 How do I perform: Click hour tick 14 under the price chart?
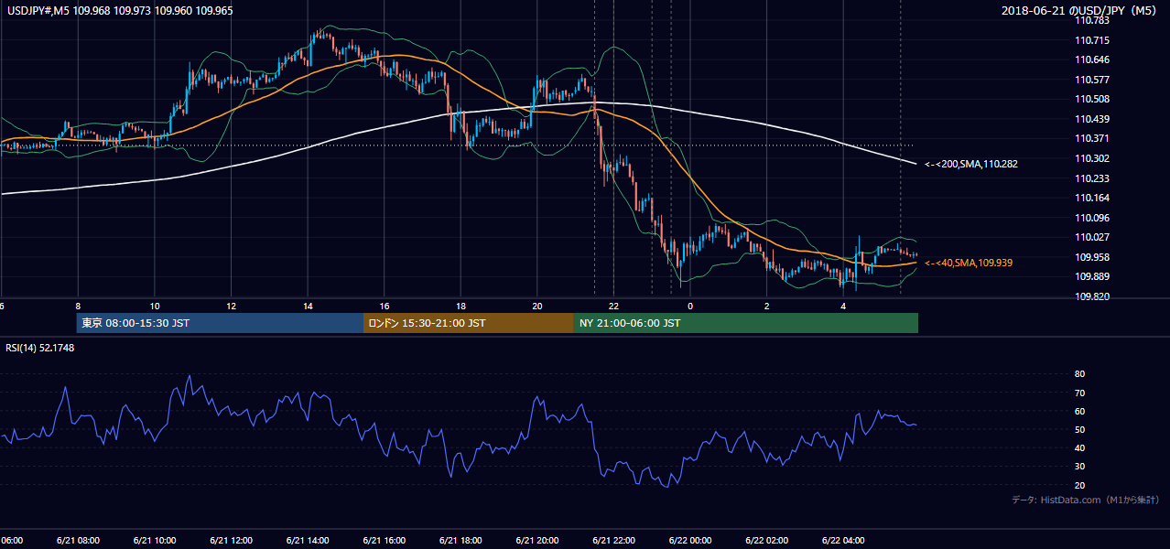pos(308,306)
